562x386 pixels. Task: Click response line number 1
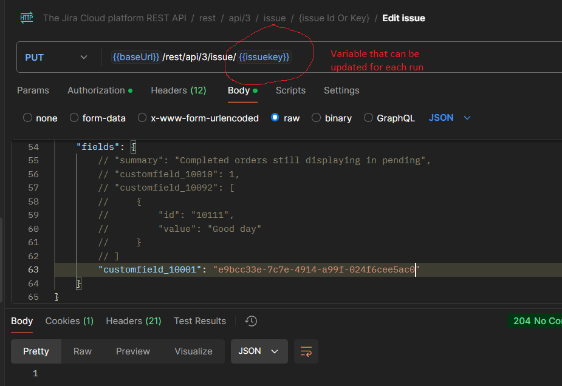click(35, 373)
